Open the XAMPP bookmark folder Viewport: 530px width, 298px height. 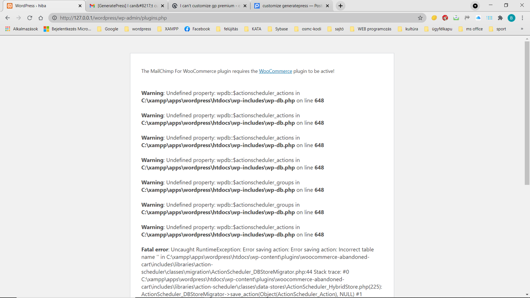point(168,29)
